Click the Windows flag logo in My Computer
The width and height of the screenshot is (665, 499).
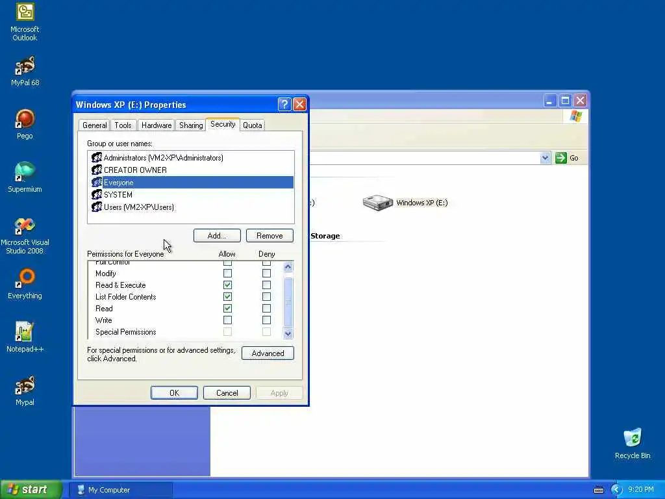click(576, 116)
